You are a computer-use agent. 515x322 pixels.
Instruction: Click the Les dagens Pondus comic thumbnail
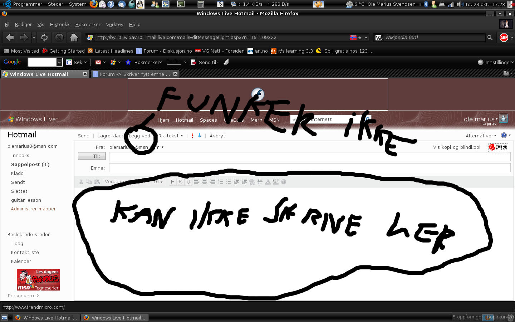(x=38, y=280)
